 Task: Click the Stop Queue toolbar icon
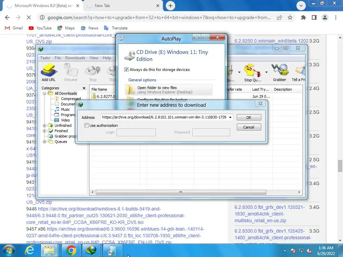253,72
